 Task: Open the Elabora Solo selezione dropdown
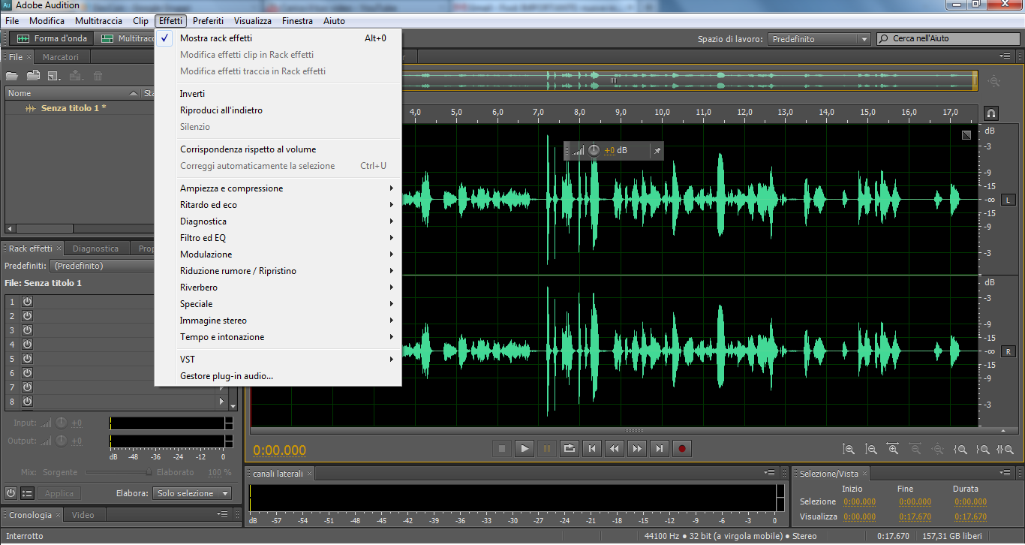pyautogui.click(x=194, y=493)
